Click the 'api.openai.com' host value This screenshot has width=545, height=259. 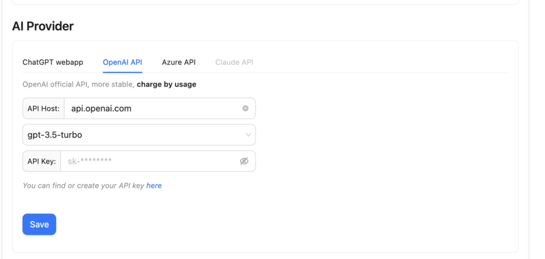[x=101, y=108]
